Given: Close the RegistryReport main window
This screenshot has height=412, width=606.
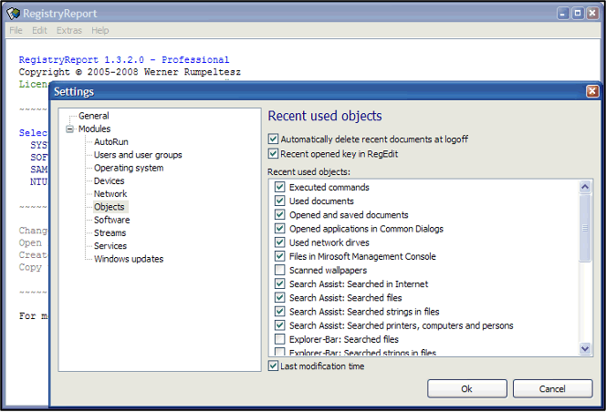Looking at the screenshot, I should pos(592,14).
